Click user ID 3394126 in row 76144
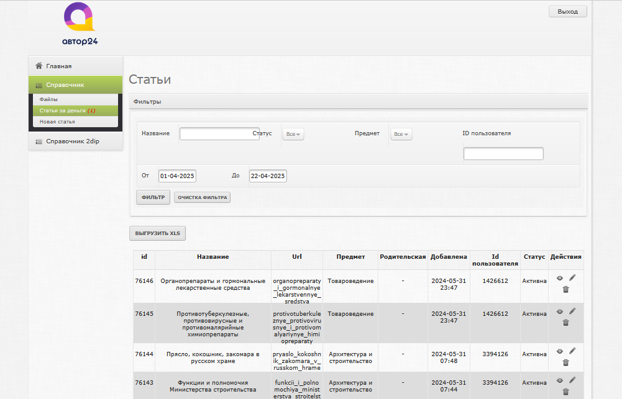Viewport: 622px width, 399px height. pos(495,354)
